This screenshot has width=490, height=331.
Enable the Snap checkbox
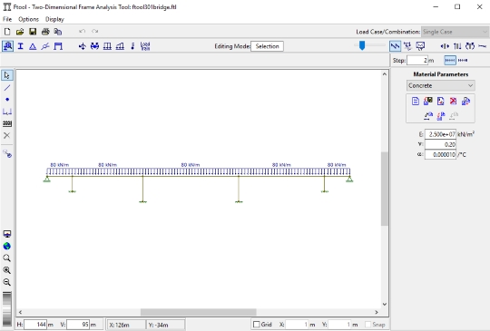pyautogui.click(x=367, y=325)
